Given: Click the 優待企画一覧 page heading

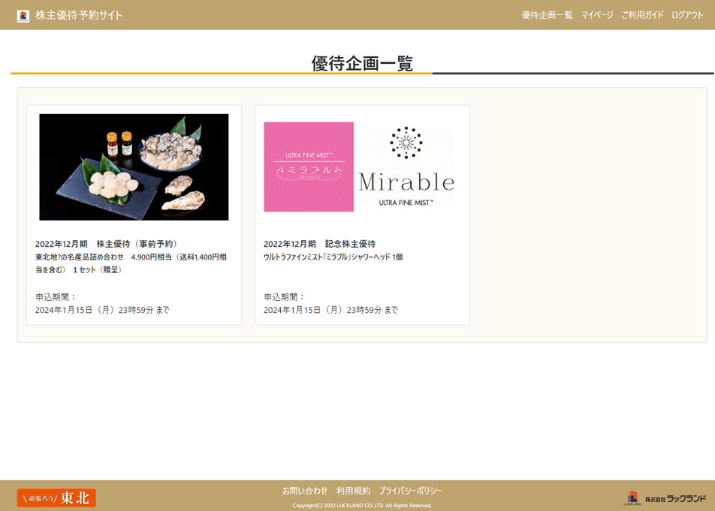Looking at the screenshot, I should [362, 63].
